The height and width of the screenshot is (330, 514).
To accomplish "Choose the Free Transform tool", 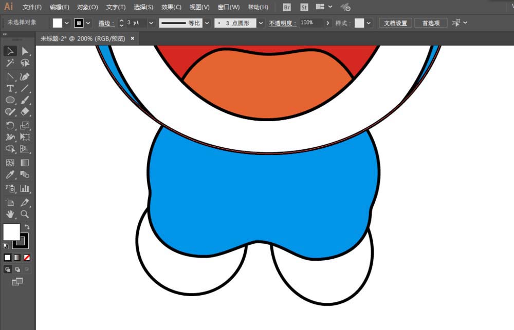I will pos(25,137).
